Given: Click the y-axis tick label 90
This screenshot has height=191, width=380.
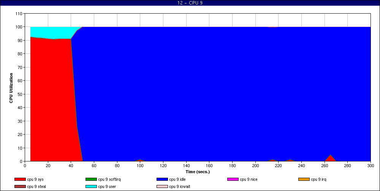Looking at the screenshot, I should pos(20,41).
